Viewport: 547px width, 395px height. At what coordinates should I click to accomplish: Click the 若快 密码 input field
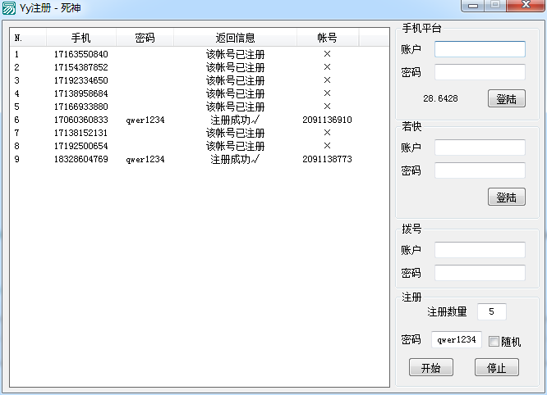point(480,170)
